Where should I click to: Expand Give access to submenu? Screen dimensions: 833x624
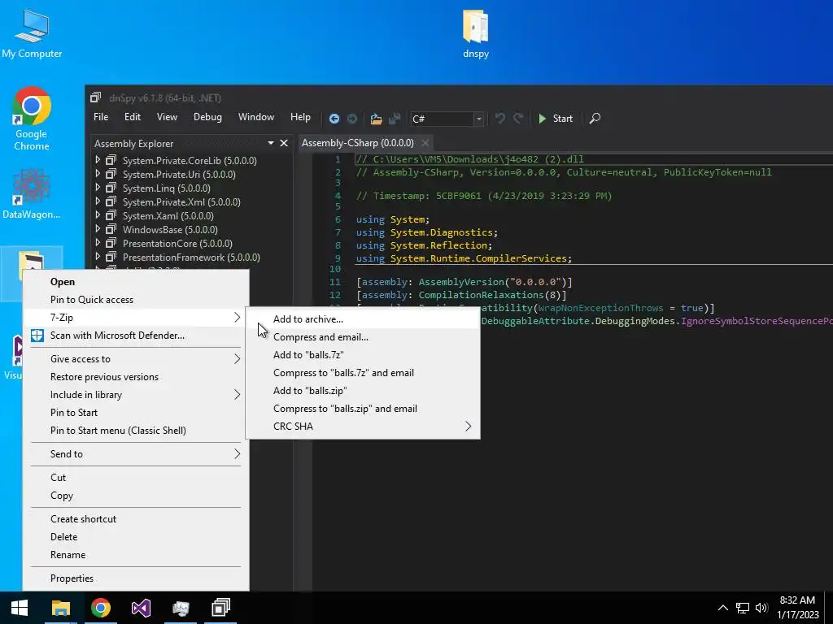(x=136, y=359)
